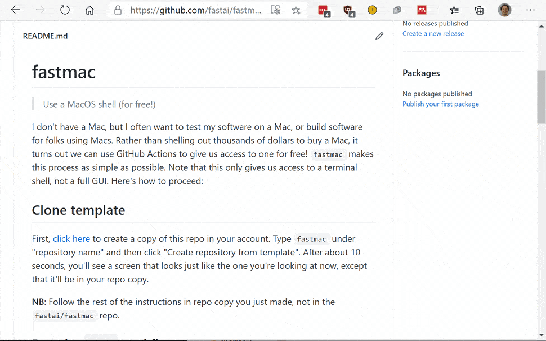Open the read aloud icon in address bar
546x341 pixels.
coord(275,10)
